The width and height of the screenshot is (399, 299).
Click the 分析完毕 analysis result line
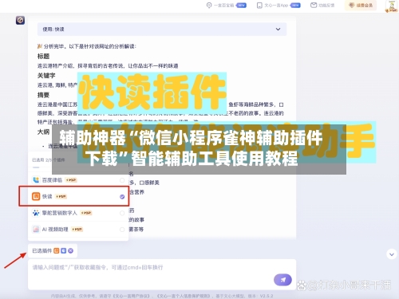[x=87, y=46]
